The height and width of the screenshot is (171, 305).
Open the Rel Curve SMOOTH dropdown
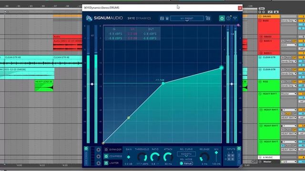click(x=186, y=154)
